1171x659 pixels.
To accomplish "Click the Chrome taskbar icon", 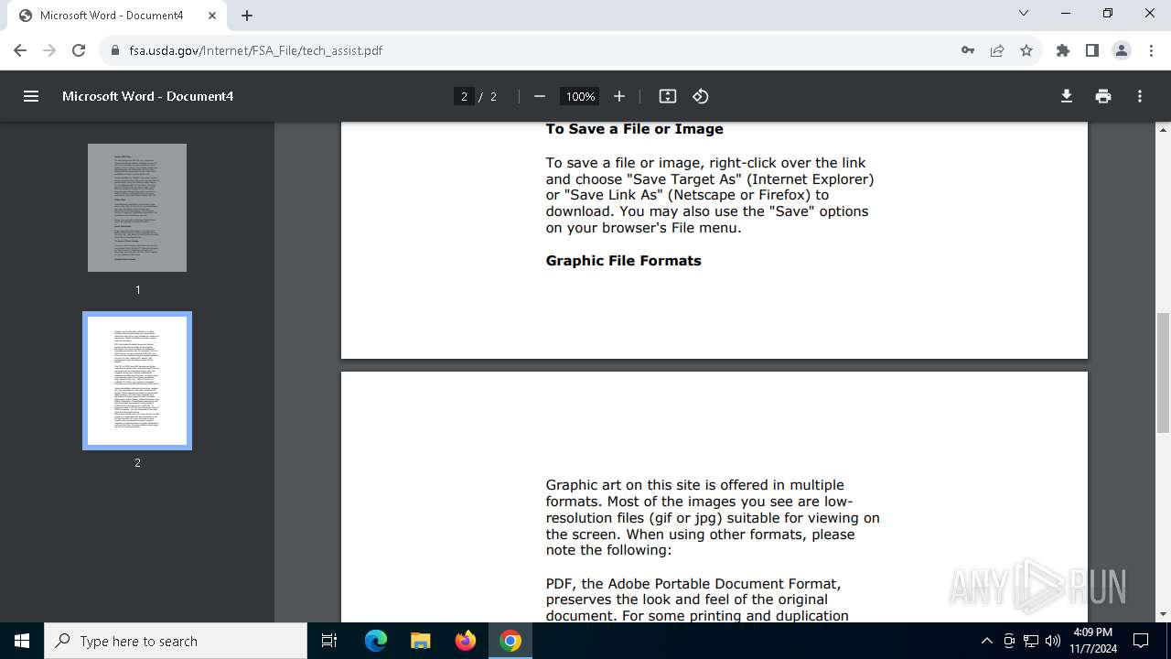I will pos(510,641).
